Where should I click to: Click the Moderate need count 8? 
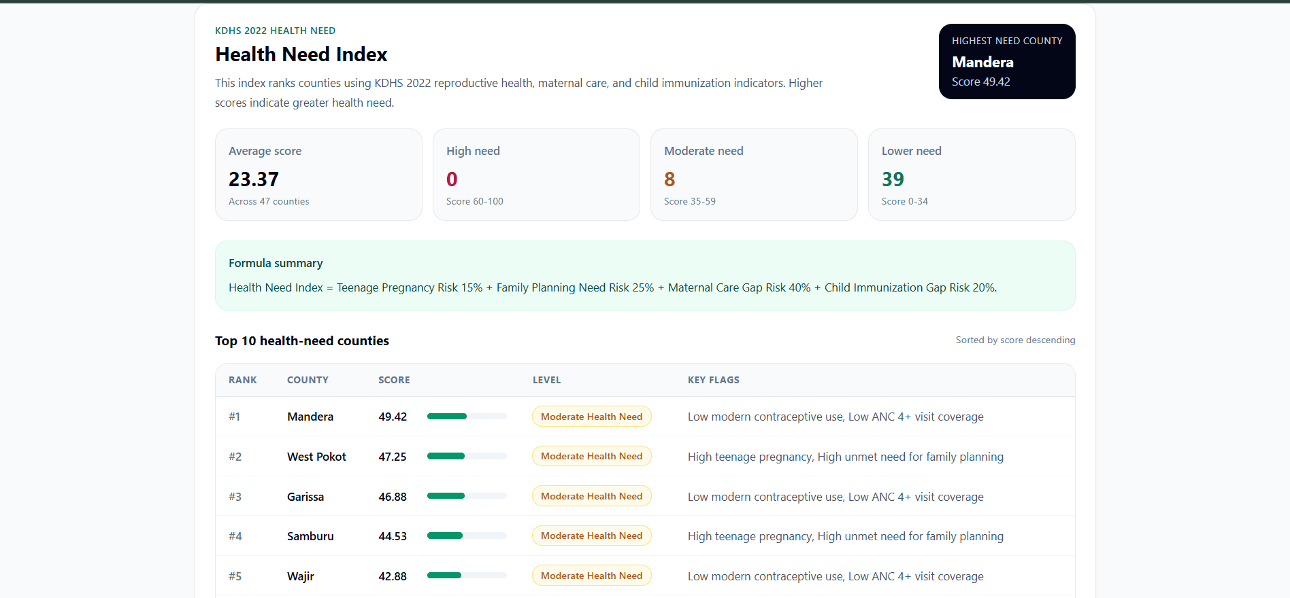(x=669, y=179)
